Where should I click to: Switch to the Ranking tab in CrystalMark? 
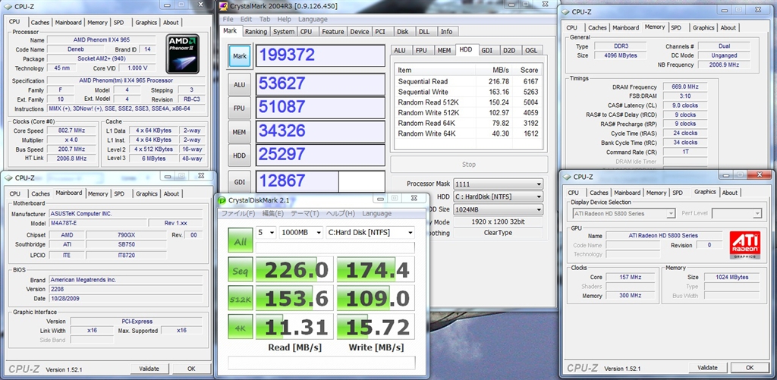256,32
